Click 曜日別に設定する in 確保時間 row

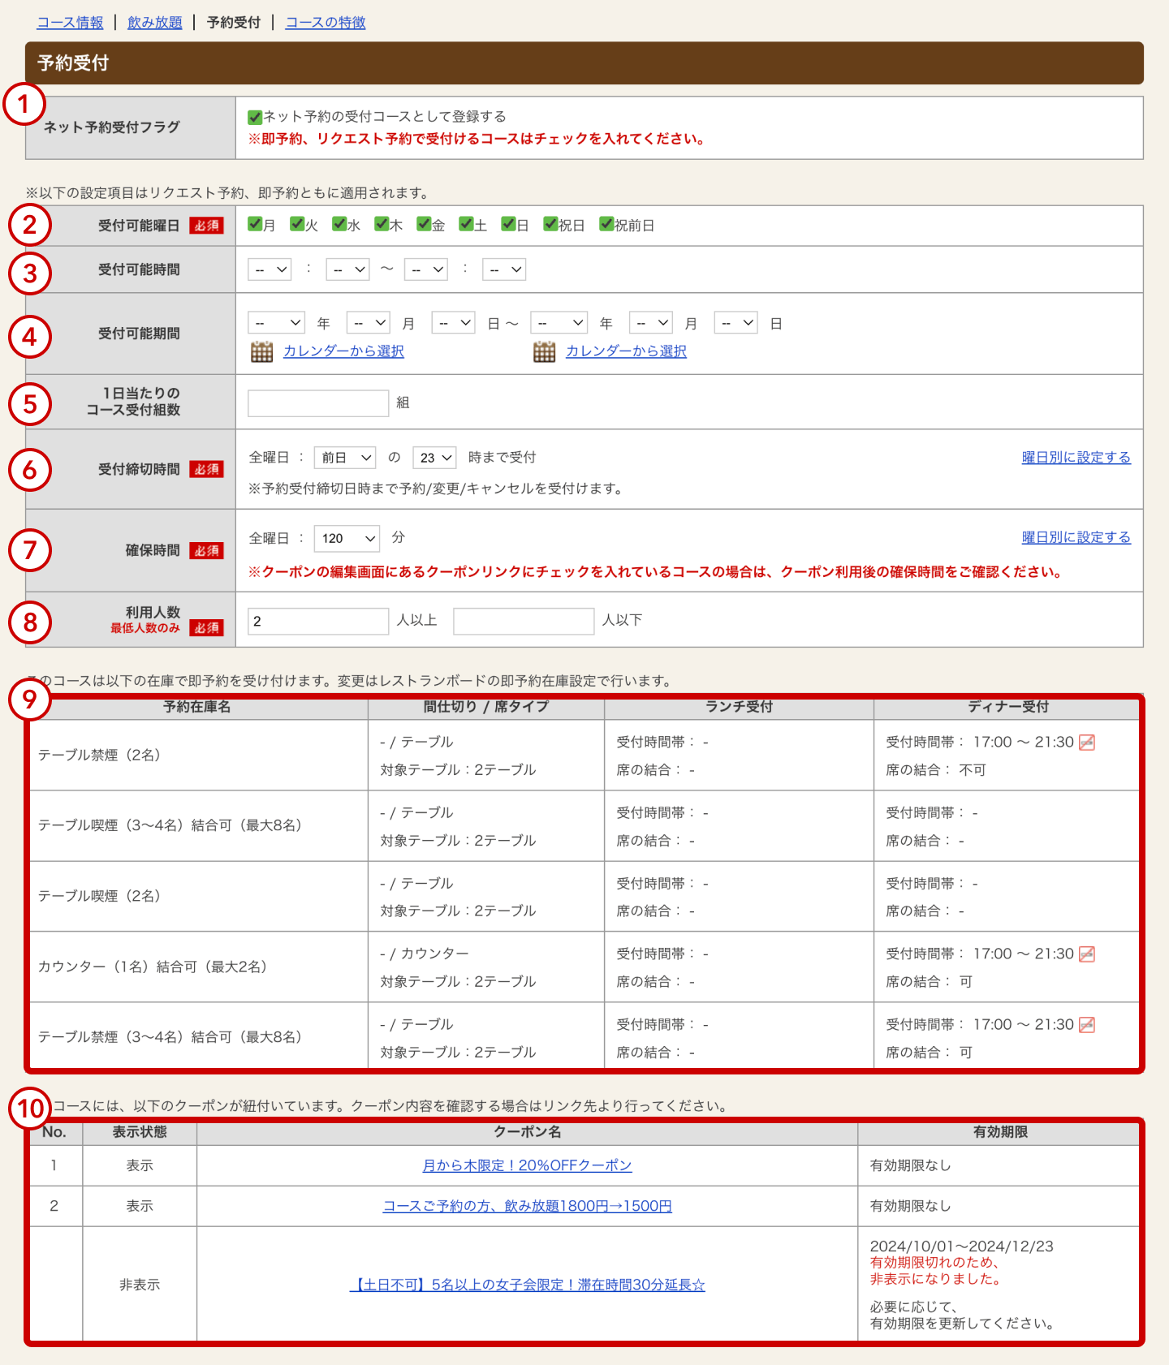tap(1076, 538)
